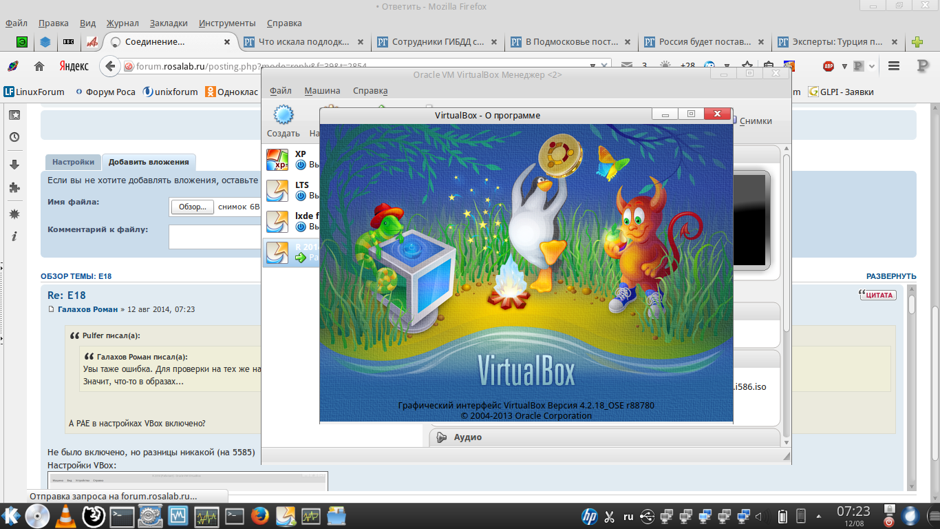Select the LTS virtual machine entry

click(x=289, y=190)
